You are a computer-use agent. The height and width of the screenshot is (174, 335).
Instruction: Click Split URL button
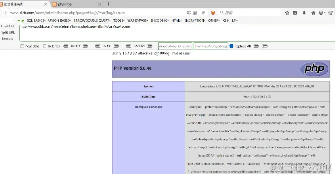(x=8, y=33)
